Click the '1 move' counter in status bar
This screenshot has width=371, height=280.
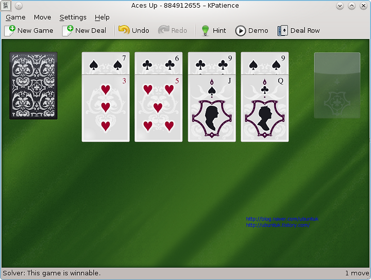357,273
